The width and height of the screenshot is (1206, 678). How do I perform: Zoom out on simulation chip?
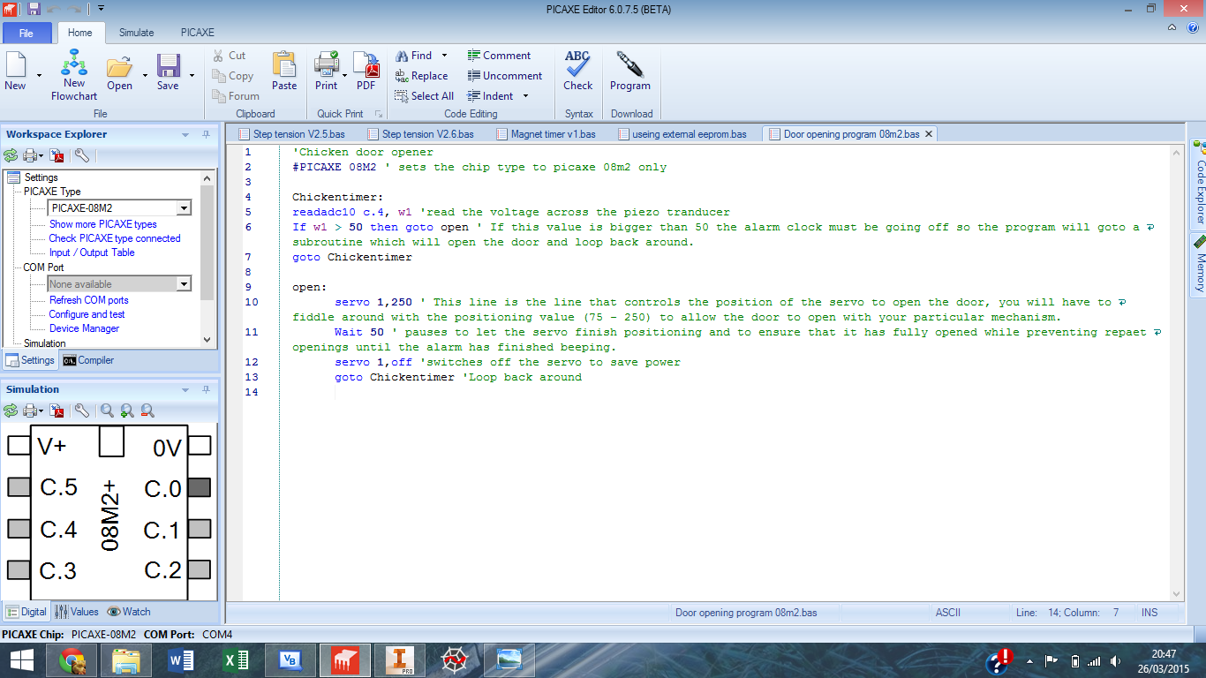[x=147, y=411]
